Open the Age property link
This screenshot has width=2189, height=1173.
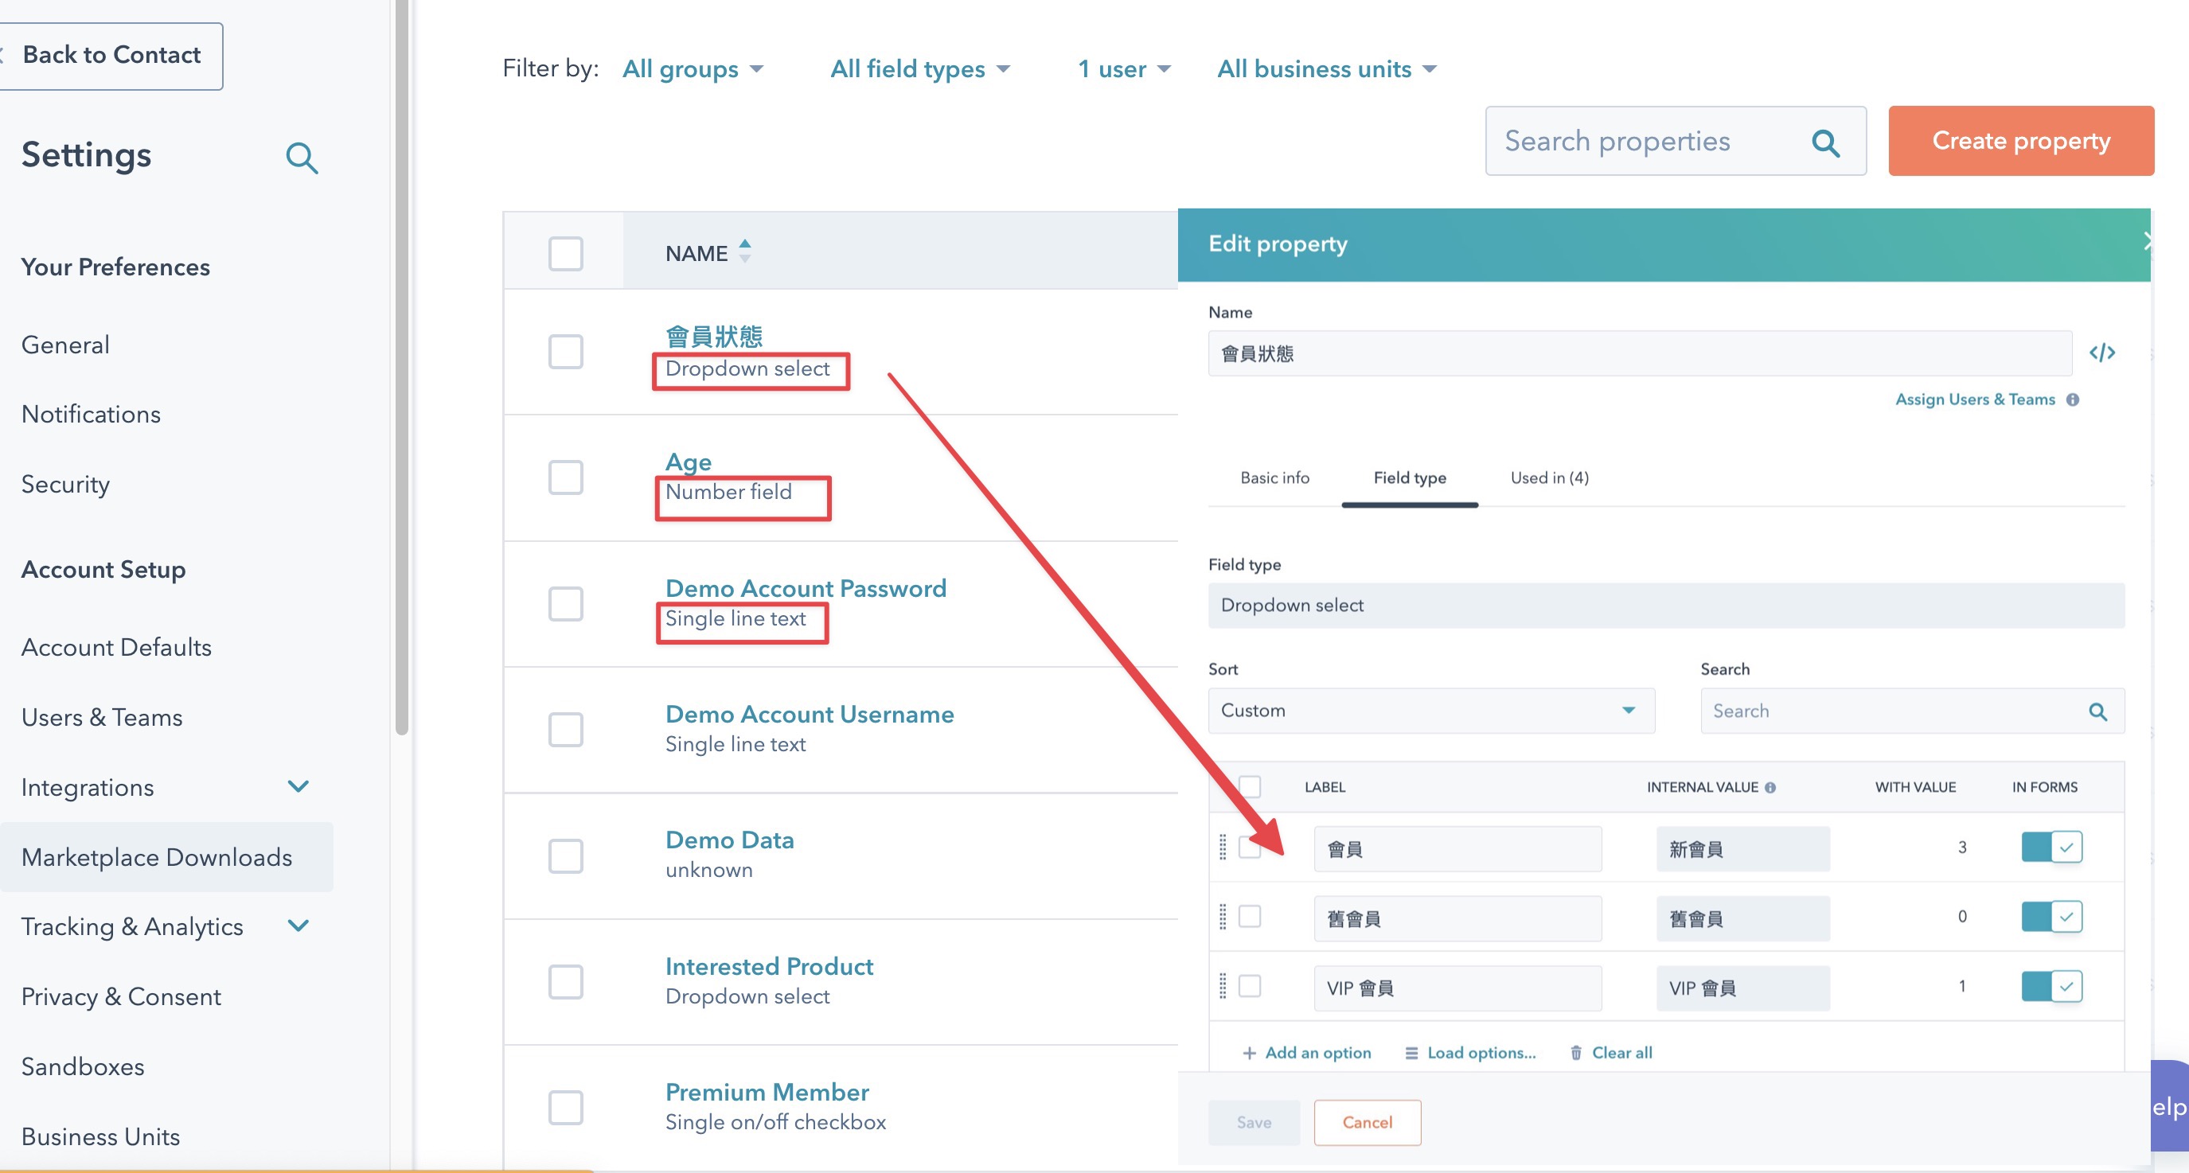(x=689, y=462)
